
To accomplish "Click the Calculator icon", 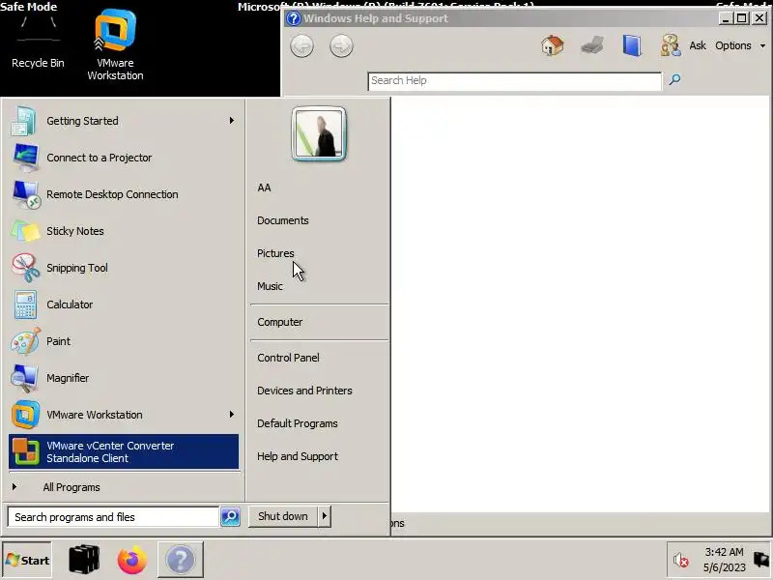I will [x=25, y=304].
